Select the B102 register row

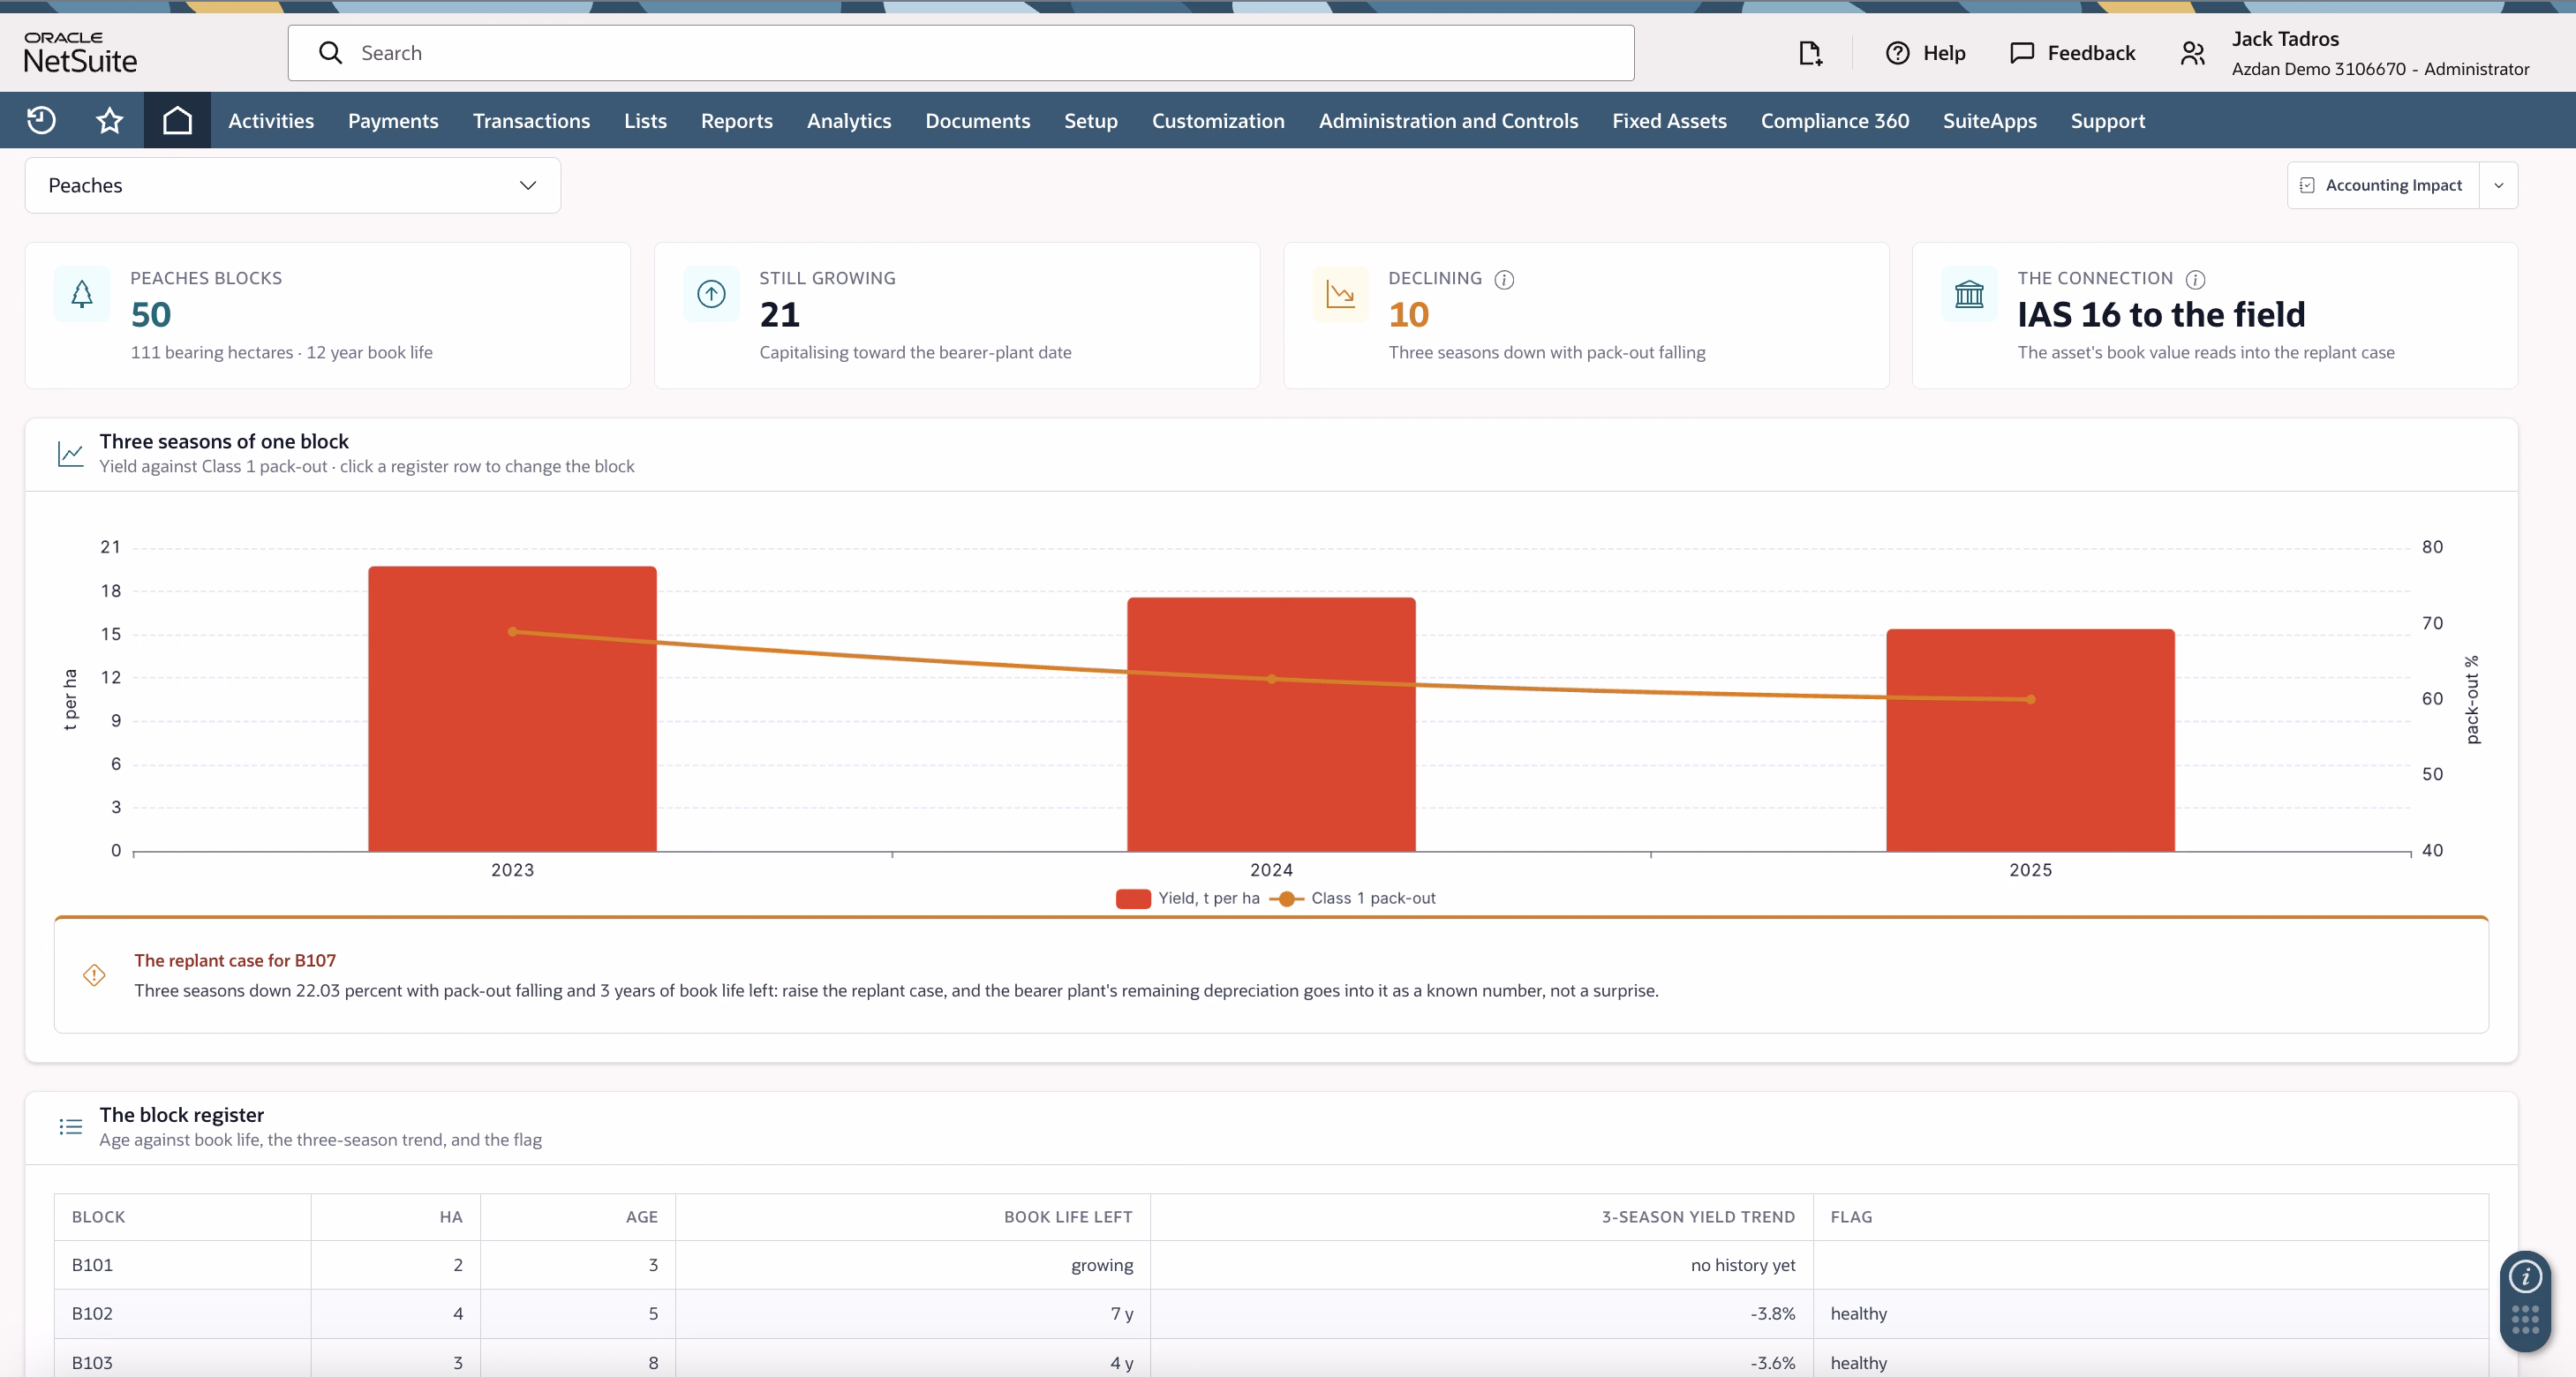pos(1271,1314)
